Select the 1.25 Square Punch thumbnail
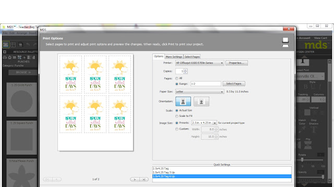This screenshot has height=187, width=334. click(x=21, y=138)
